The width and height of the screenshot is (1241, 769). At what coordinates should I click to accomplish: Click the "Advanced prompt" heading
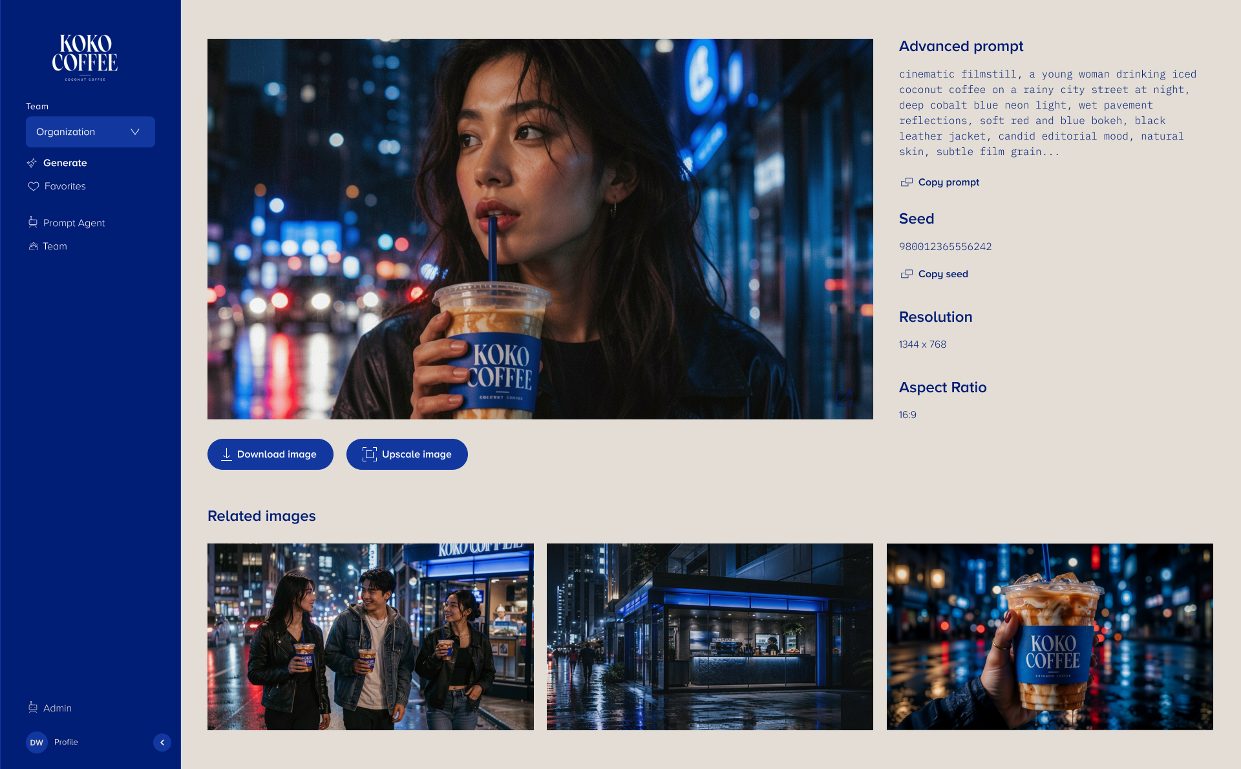(x=961, y=47)
